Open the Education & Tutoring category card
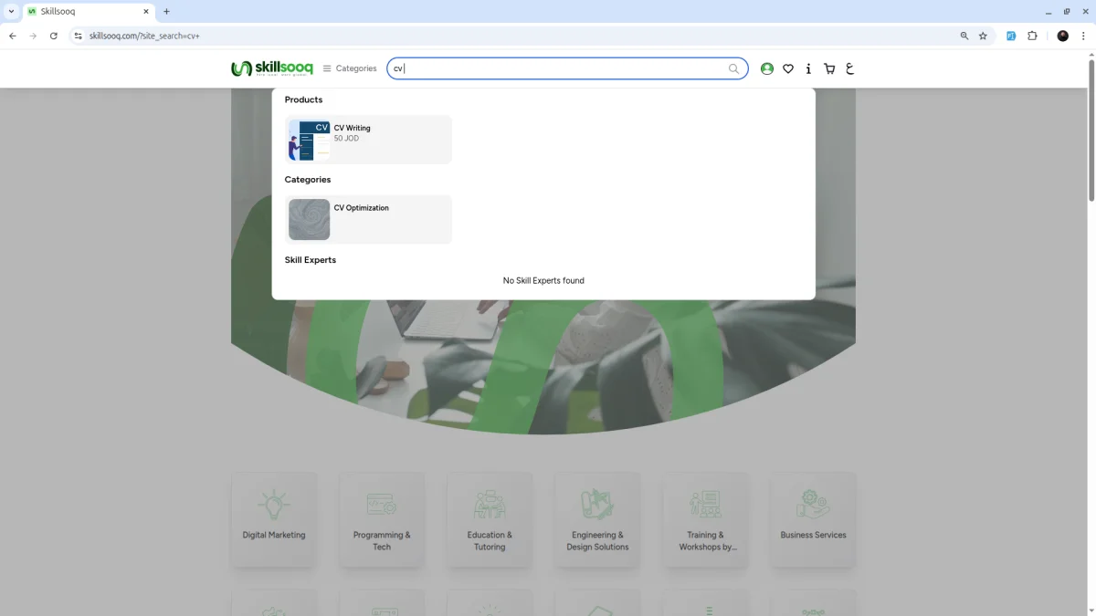This screenshot has width=1096, height=616. coord(490,519)
